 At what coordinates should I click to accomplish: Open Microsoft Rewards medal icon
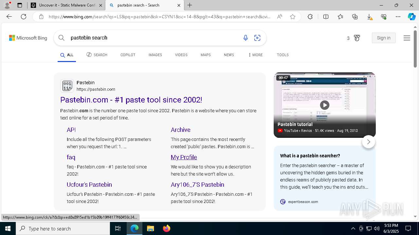(357, 38)
